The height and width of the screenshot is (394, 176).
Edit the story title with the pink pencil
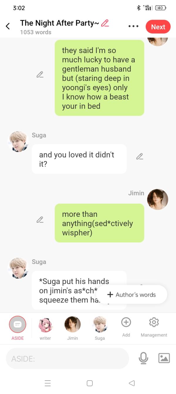(x=105, y=23)
